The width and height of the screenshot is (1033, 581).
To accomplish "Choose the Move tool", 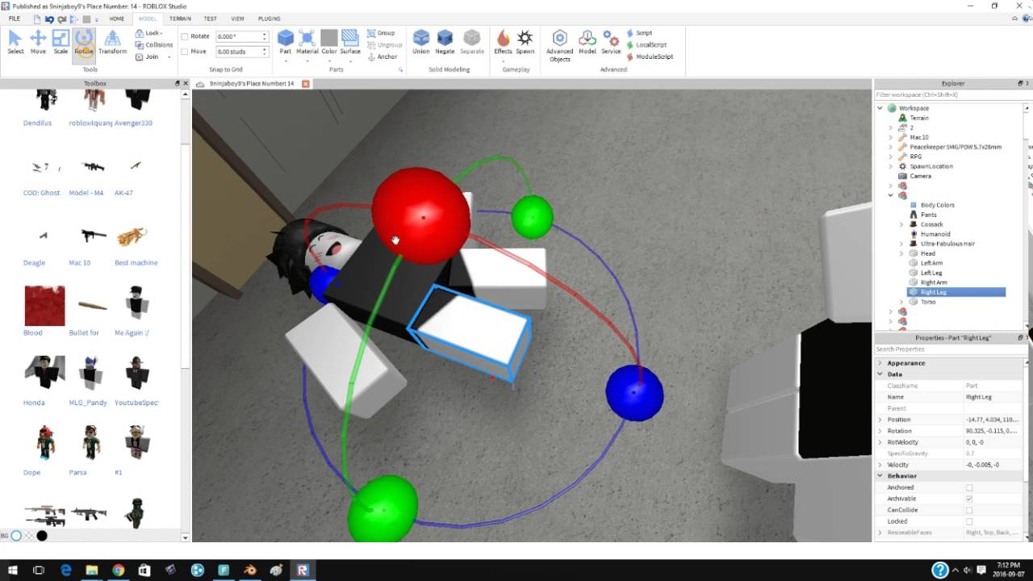I will tap(38, 42).
